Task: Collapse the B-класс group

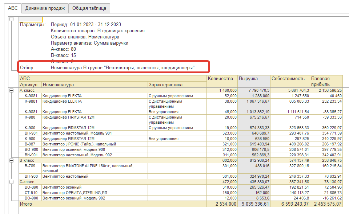Action: (x=12, y=160)
